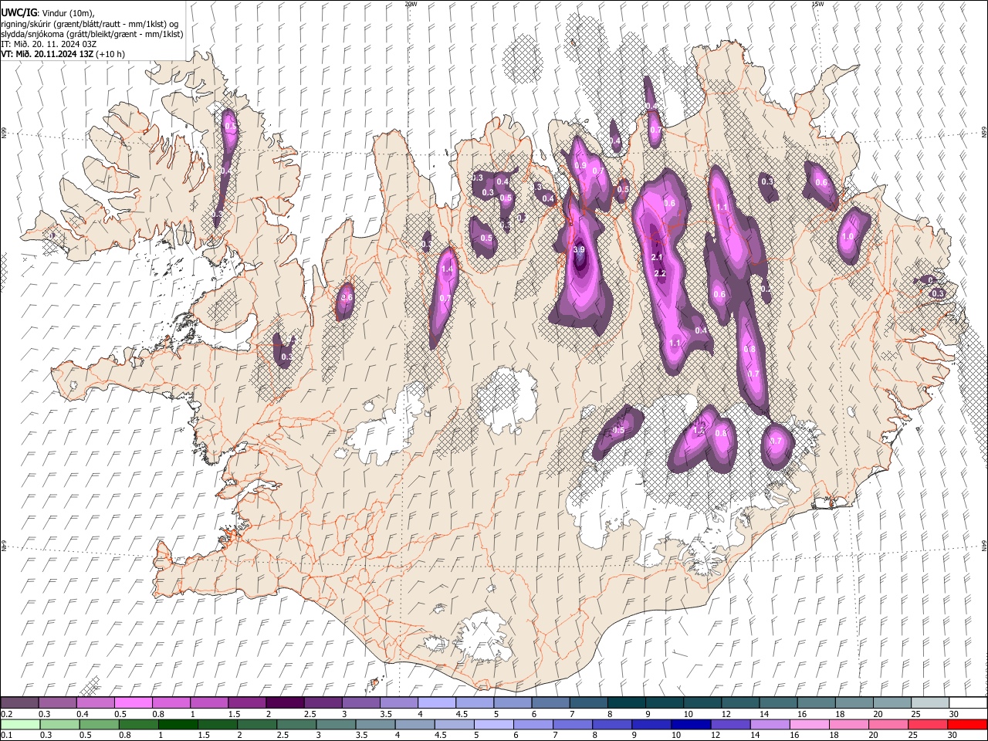Click the 15W longitude label at top
The width and height of the screenshot is (988, 741).
point(817,4)
